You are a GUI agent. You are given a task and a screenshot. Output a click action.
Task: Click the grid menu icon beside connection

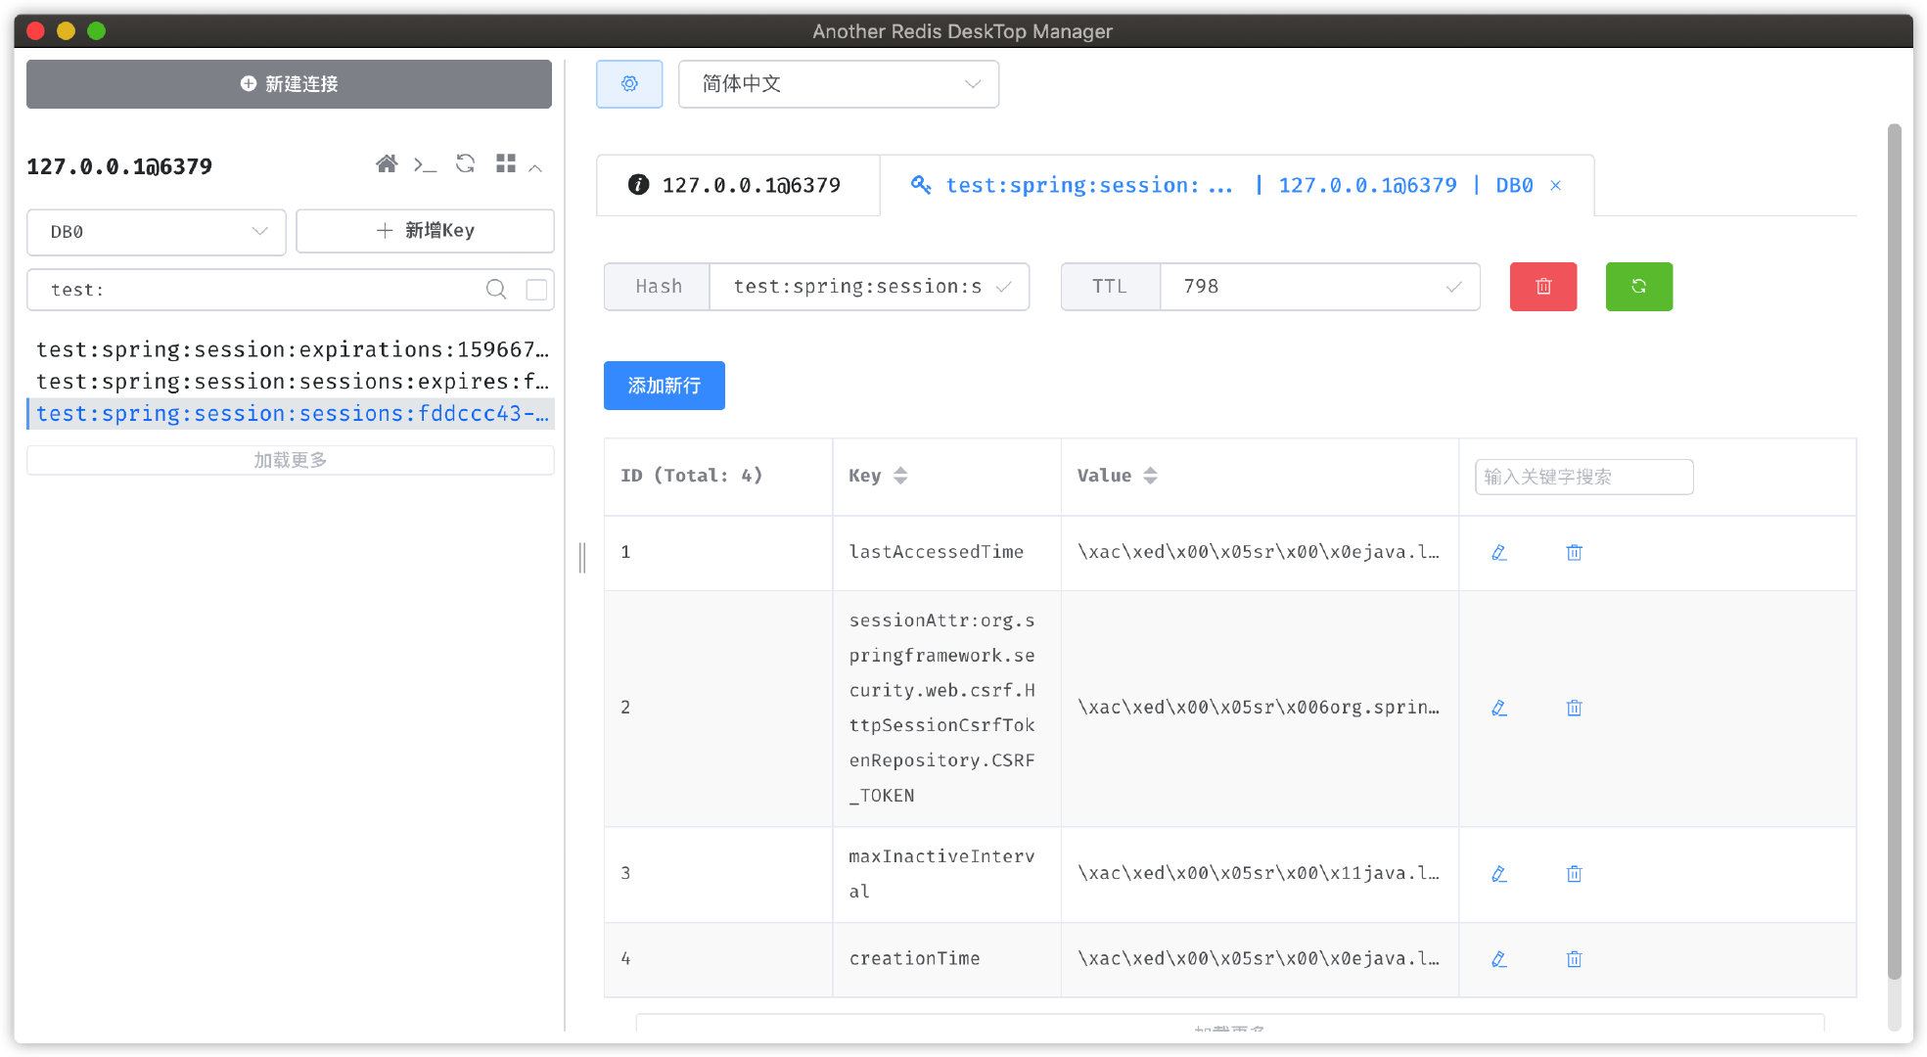[505, 164]
